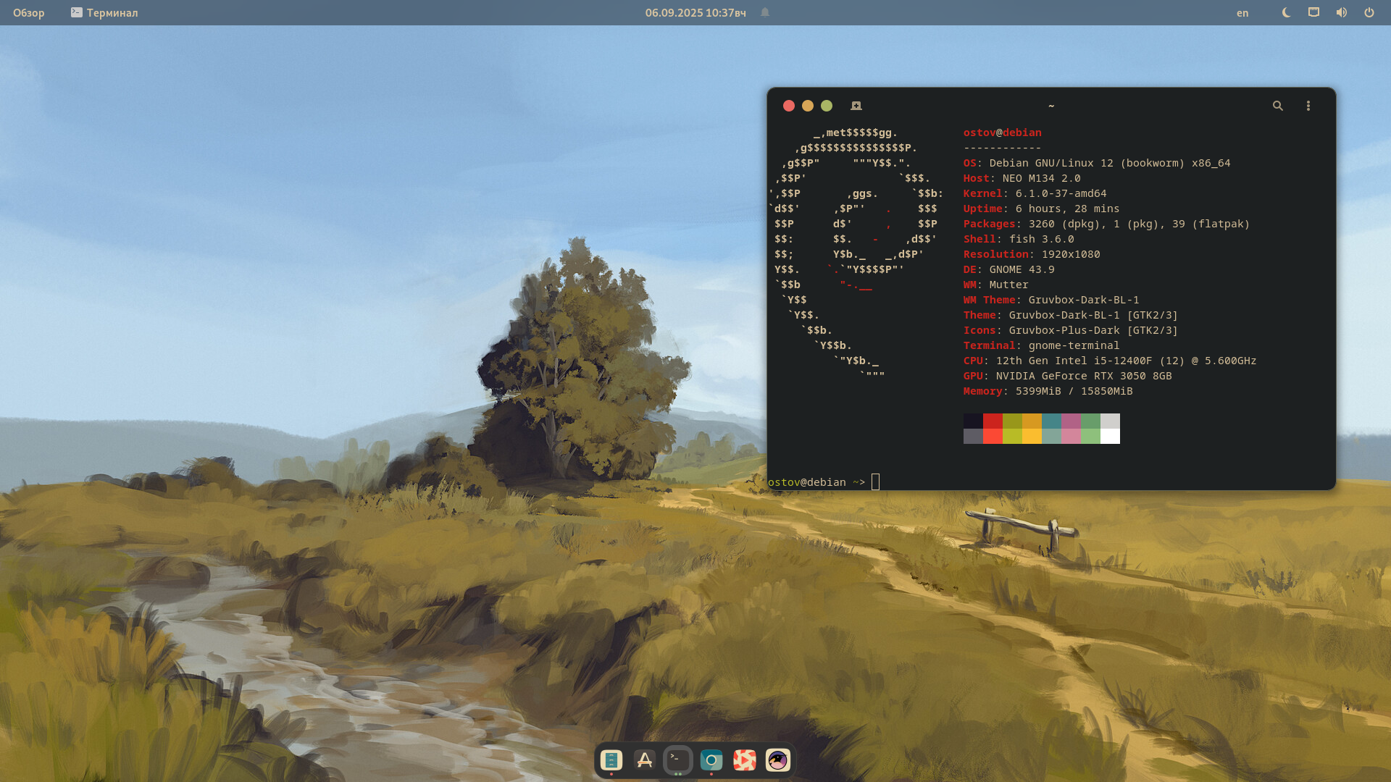Screen dimensions: 1391x782
Task: Open the Обзор activities overview
Action: click(x=28, y=12)
